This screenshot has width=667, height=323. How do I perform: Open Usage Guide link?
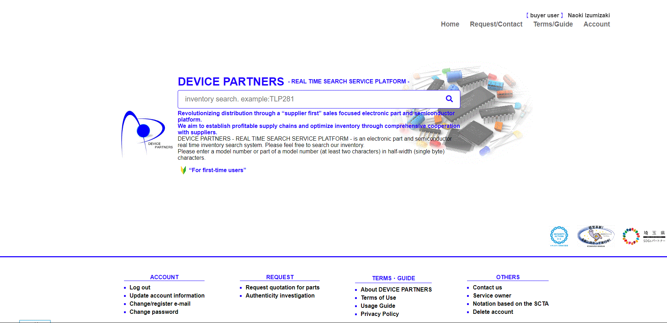coord(378,306)
